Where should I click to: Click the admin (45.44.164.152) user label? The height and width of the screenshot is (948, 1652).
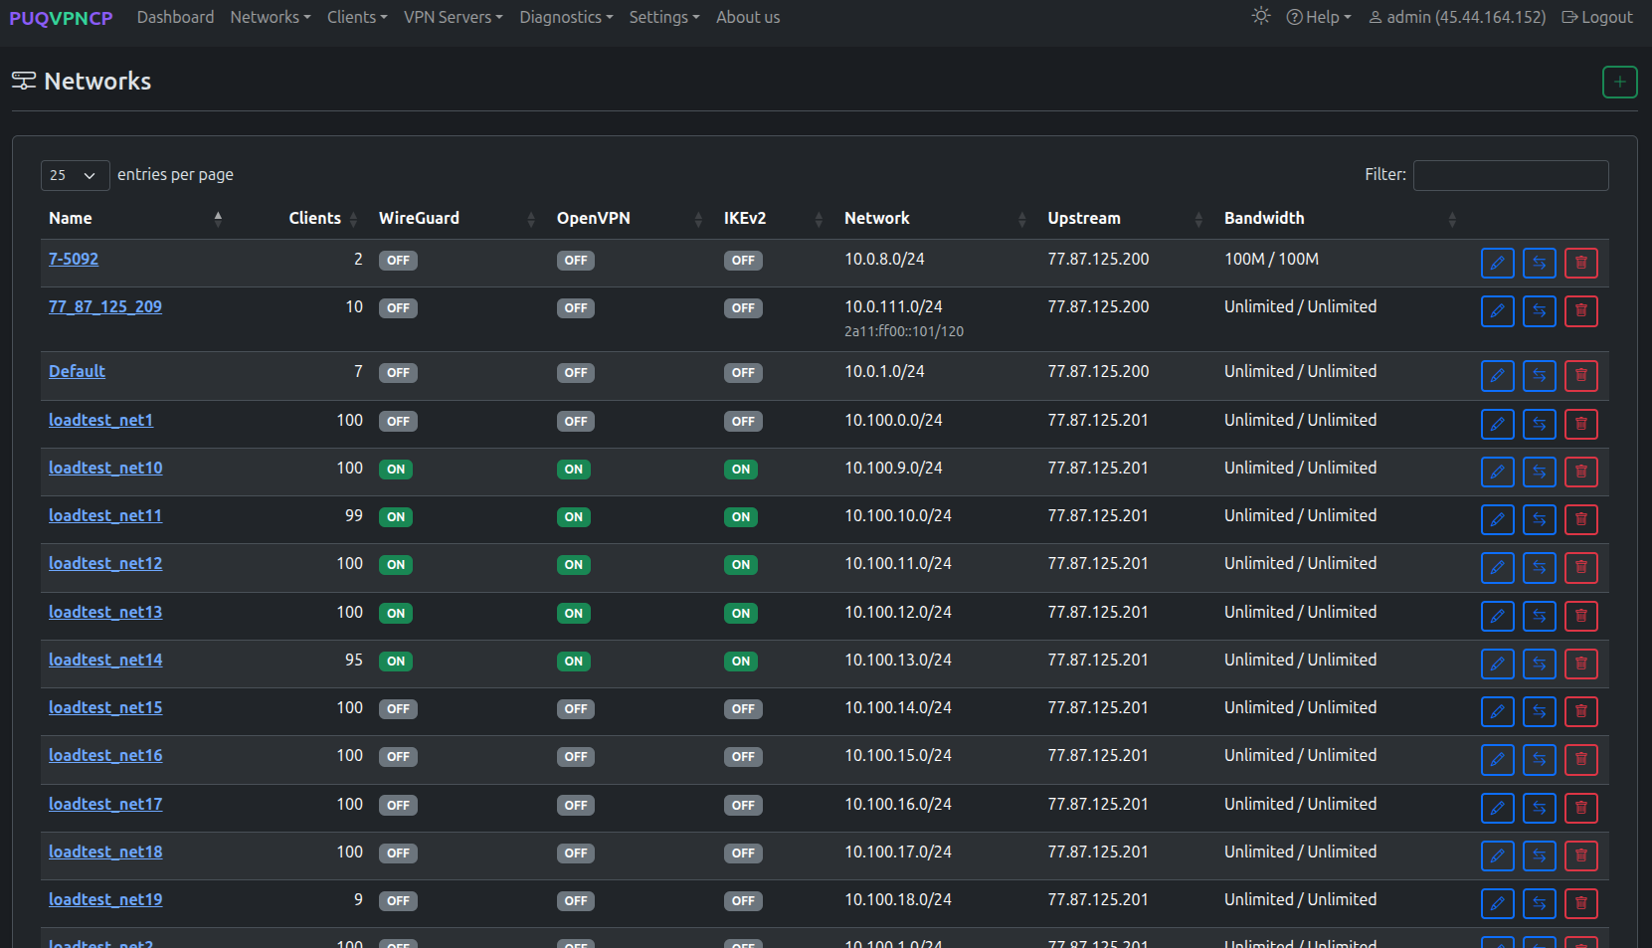coord(1457,17)
